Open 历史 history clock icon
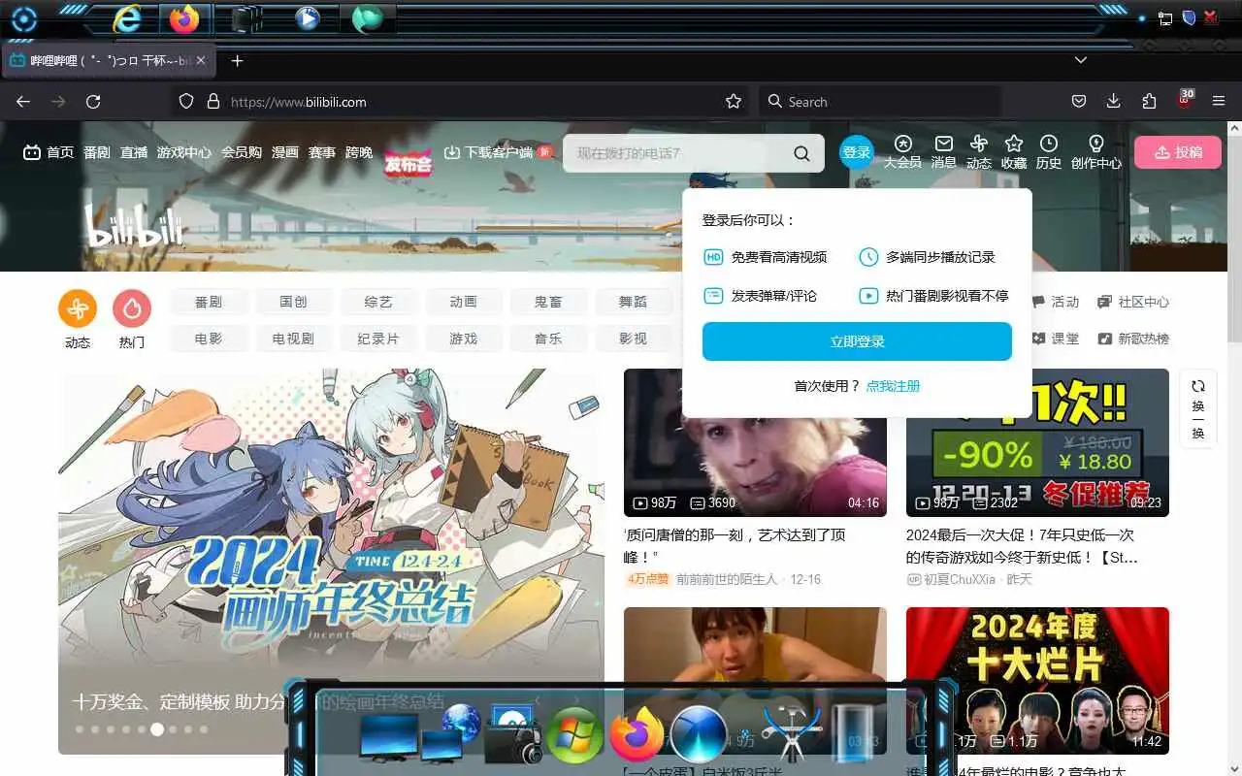This screenshot has height=776, width=1242. point(1049,152)
